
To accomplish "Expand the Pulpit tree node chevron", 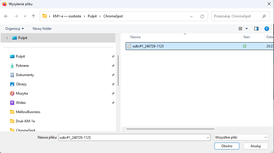I will pyautogui.click(x=7, y=38).
